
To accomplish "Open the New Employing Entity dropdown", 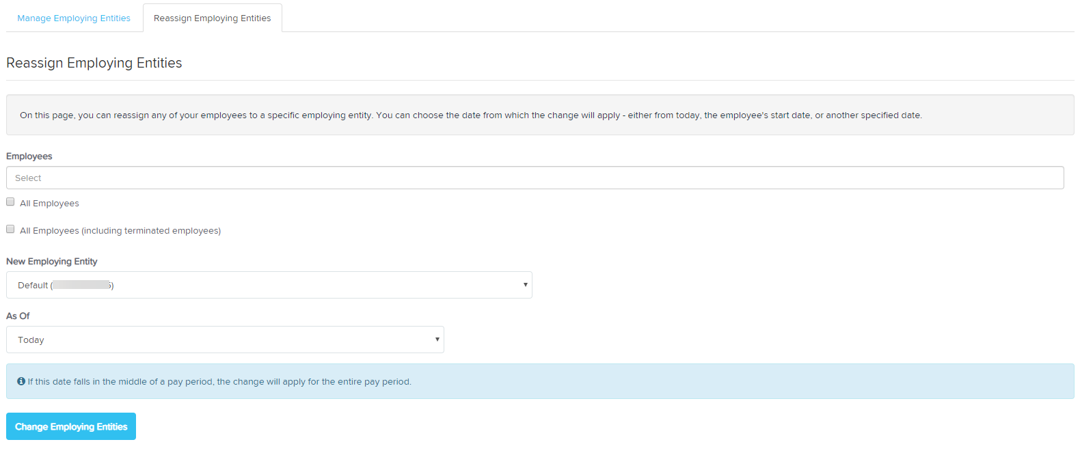I will click(x=269, y=285).
